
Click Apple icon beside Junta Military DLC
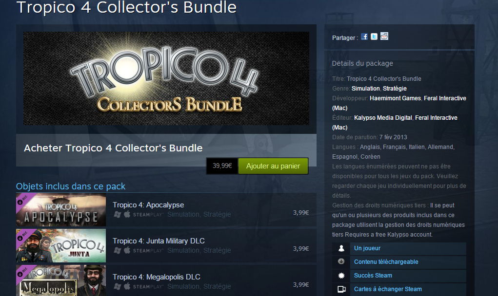point(127,250)
